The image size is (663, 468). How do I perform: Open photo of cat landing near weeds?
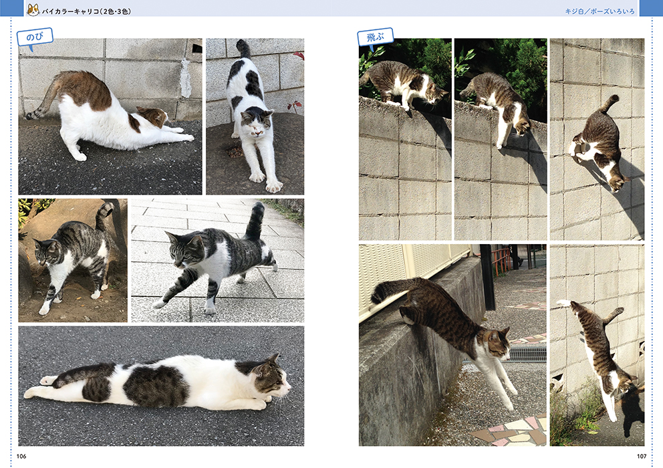(x=597, y=345)
